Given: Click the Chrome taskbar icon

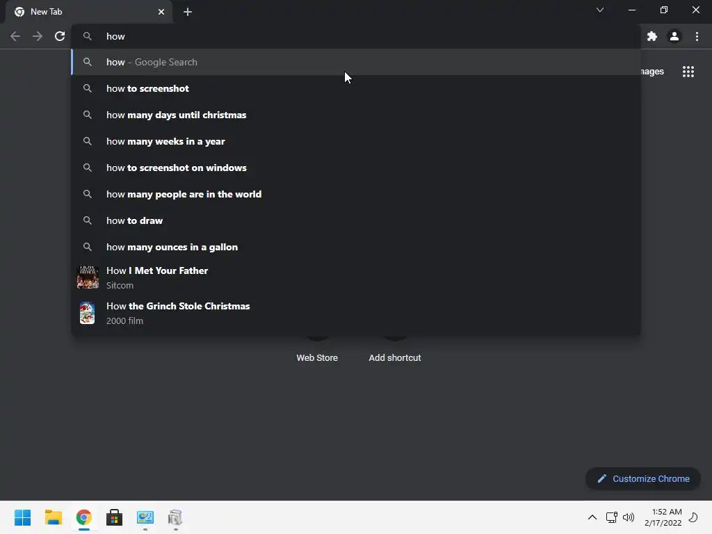Looking at the screenshot, I should [84, 517].
